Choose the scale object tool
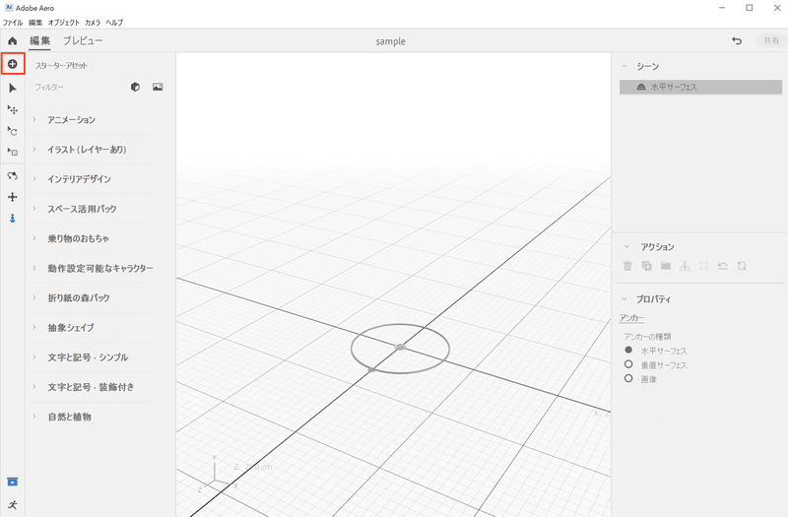Viewport: 788px width, 517px height. click(x=13, y=152)
